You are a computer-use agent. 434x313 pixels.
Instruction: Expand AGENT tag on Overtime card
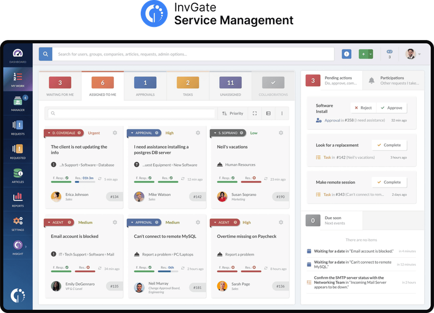(225, 222)
